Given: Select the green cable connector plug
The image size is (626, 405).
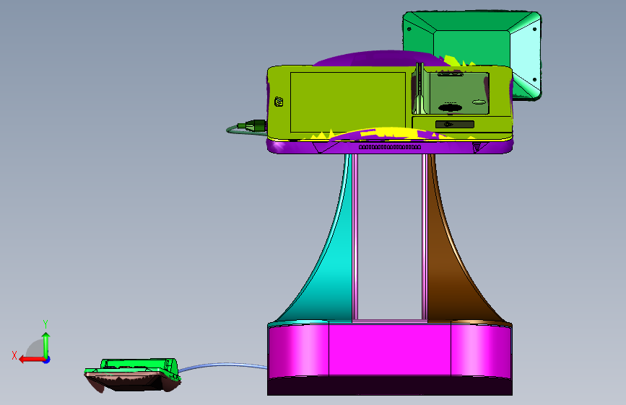Looking at the screenshot, I should point(252,125).
